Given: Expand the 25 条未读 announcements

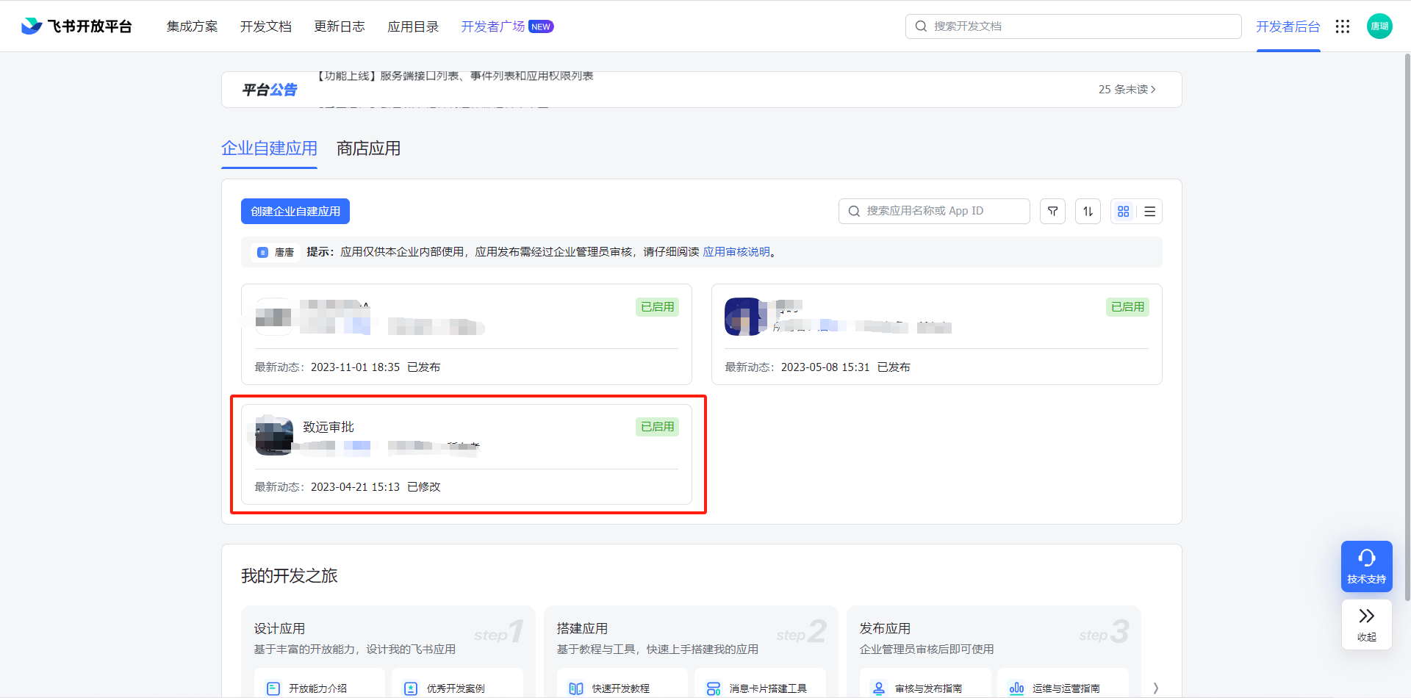Looking at the screenshot, I should click(x=1127, y=89).
